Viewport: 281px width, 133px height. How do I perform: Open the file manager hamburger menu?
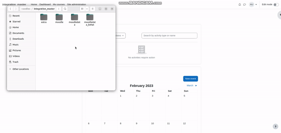(x=92, y=9)
